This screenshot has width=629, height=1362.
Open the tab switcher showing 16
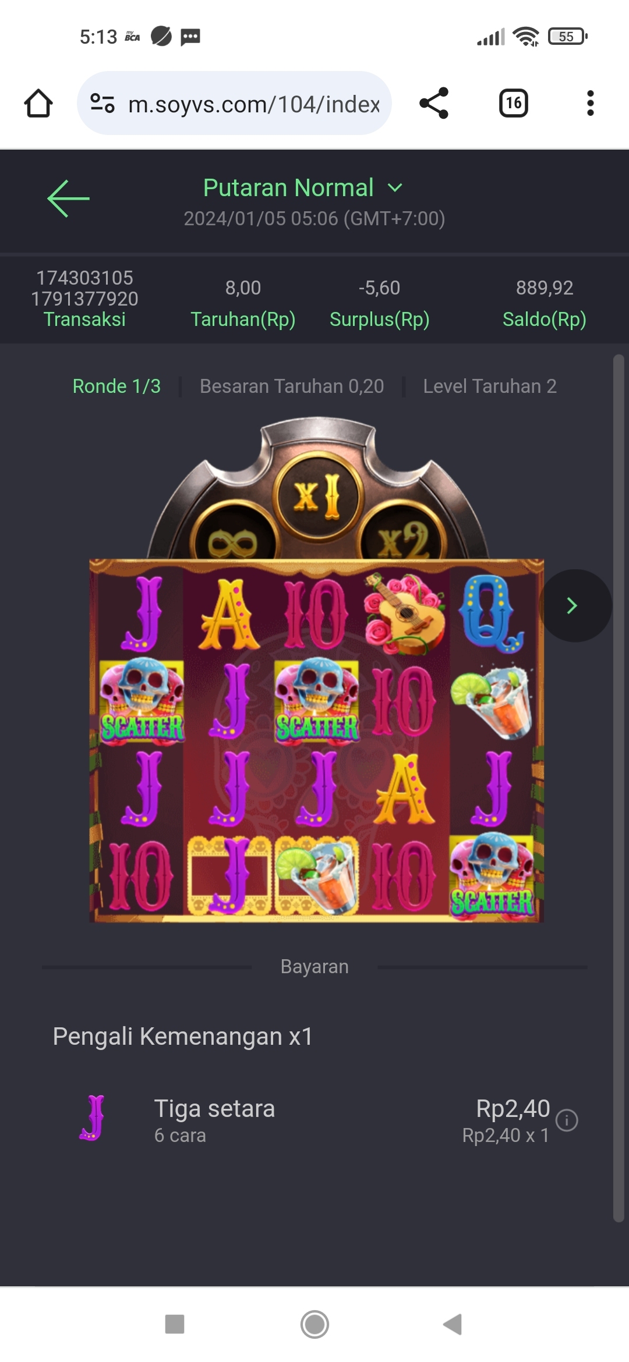pyautogui.click(x=514, y=103)
